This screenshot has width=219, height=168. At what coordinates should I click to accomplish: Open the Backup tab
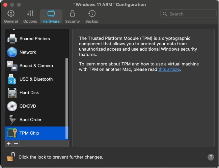(92, 16)
